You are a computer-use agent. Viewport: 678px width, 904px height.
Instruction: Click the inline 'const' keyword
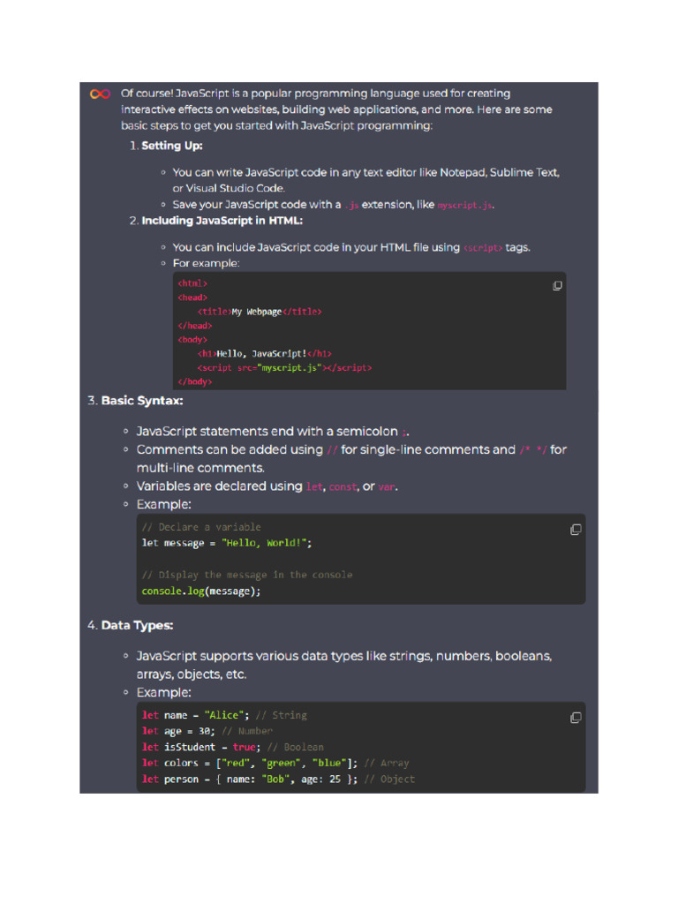coord(343,487)
